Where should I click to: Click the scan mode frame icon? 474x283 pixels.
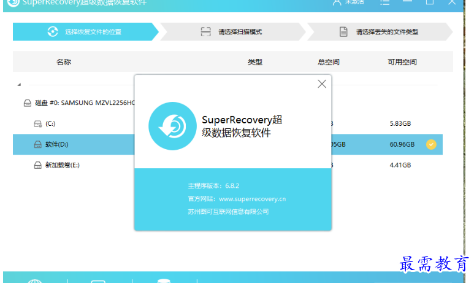(205, 31)
